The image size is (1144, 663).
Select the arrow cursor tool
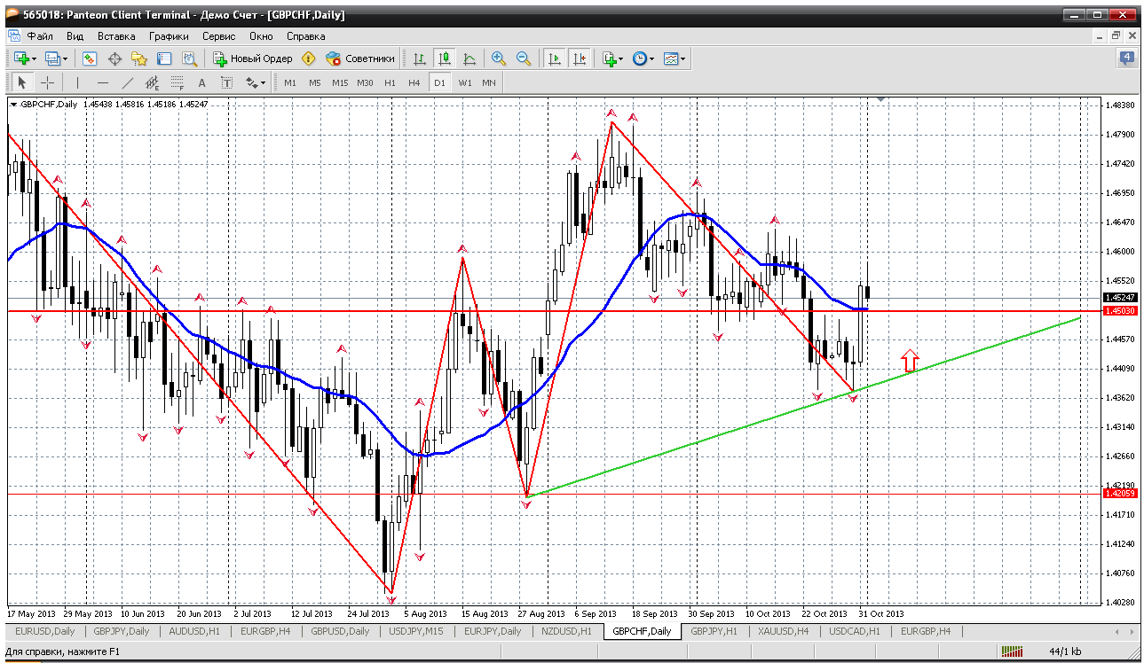click(22, 82)
